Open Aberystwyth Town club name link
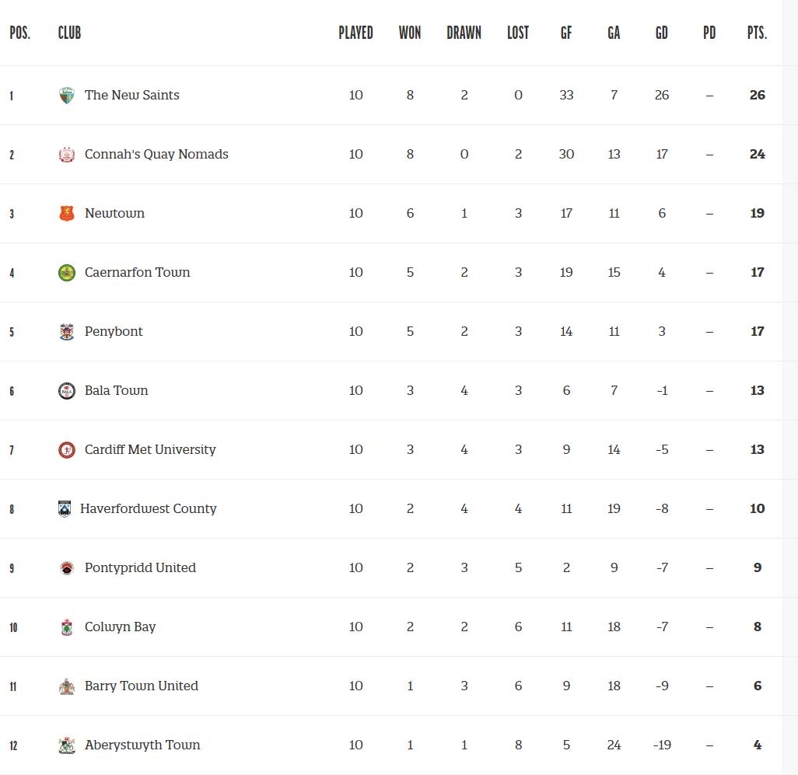The height and width of the screenshot is (775, 798). coord(142,745)
